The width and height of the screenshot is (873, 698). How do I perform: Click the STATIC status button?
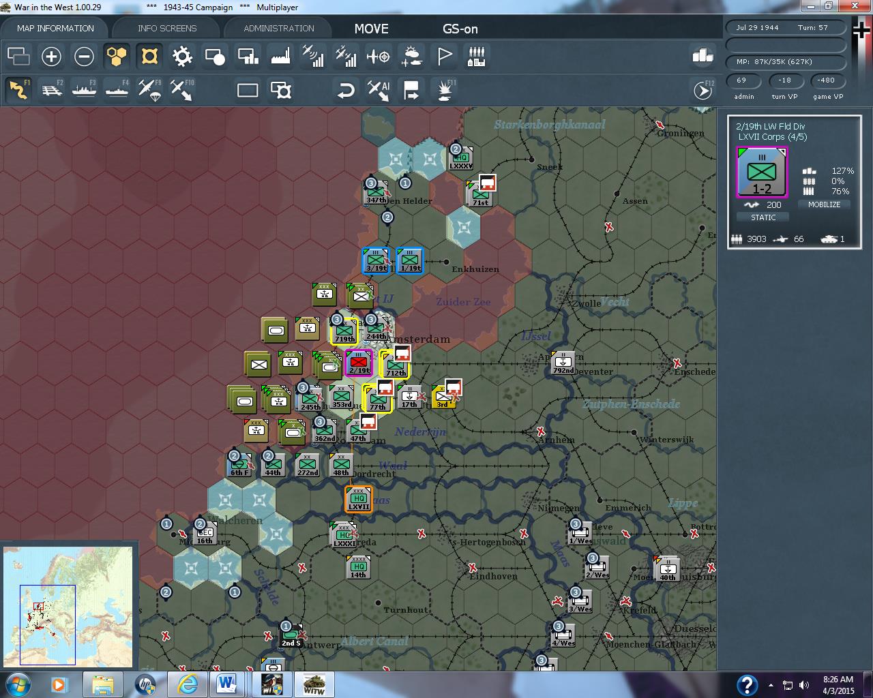(763, 217)
